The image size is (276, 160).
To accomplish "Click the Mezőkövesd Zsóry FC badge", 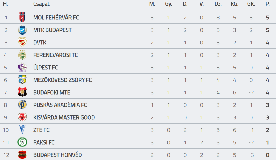I will pyautogui.click(x=22, y=80).
